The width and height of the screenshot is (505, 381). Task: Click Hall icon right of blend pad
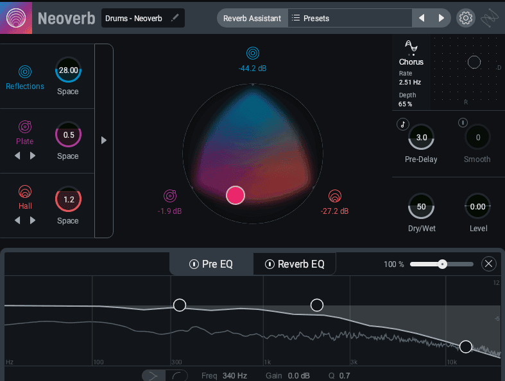(334, 196)
